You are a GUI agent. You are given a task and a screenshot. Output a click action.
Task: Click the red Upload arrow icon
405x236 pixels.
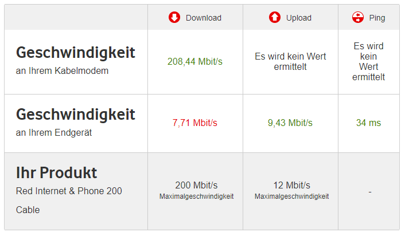pyautogui.click(x=275, y=18)
